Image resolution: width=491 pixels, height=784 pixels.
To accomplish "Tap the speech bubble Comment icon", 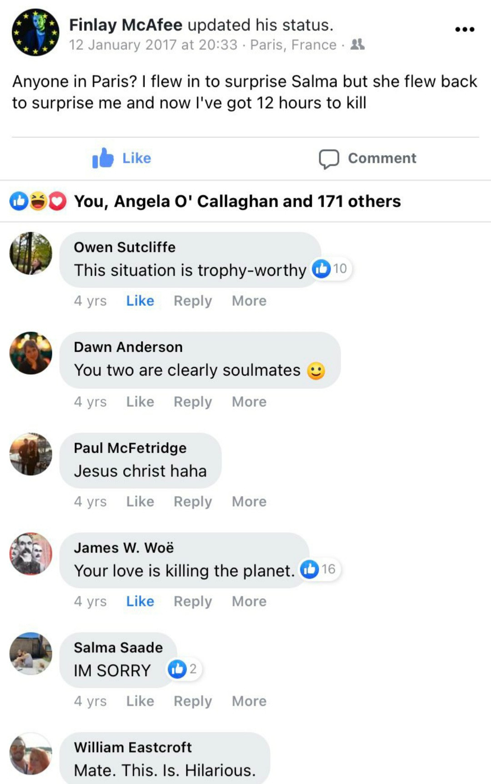I will pos(329,159).
